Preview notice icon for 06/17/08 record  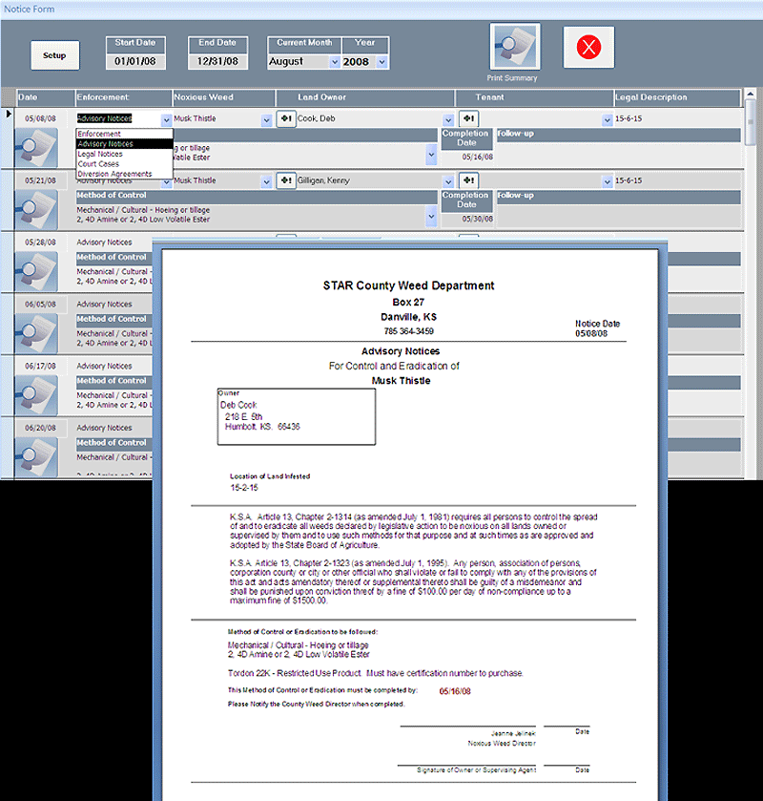click(x=35, y=395)
